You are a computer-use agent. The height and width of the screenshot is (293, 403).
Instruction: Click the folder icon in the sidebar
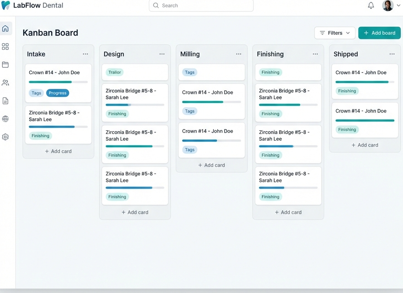(x=5, y=64)
